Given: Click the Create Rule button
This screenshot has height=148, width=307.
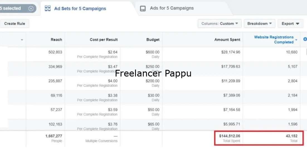Looking at the screenshot, I should (x=14, y=24).
